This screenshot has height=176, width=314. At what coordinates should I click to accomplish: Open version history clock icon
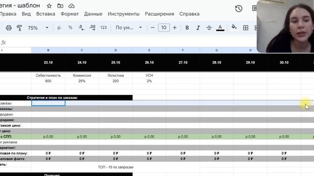click(x=239, y=9)
